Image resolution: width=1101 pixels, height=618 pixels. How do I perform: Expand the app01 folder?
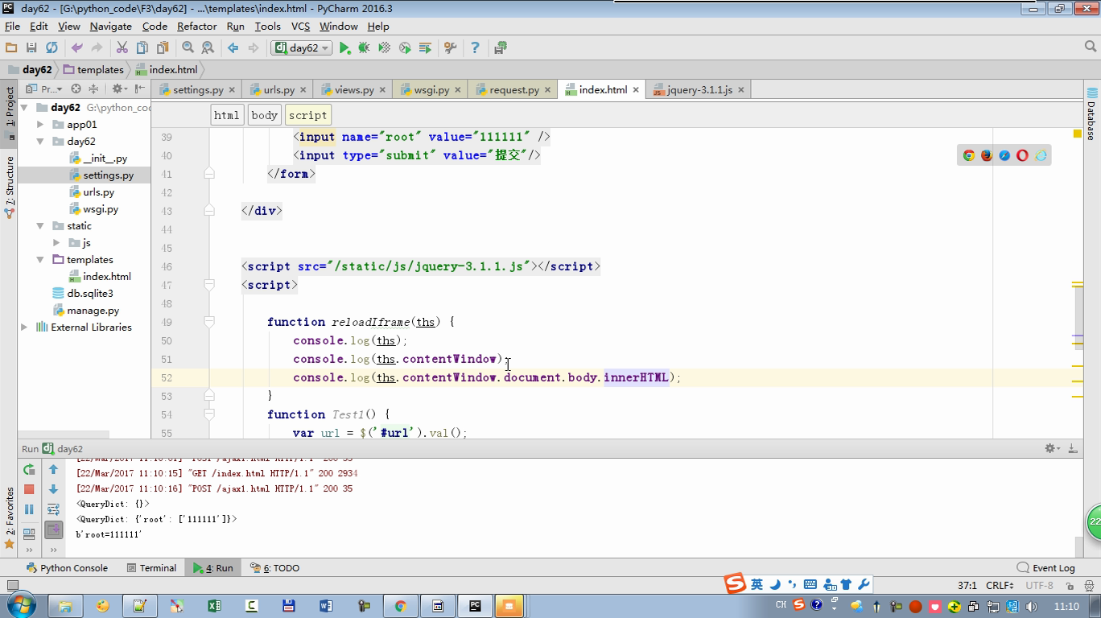pos(40,124)
